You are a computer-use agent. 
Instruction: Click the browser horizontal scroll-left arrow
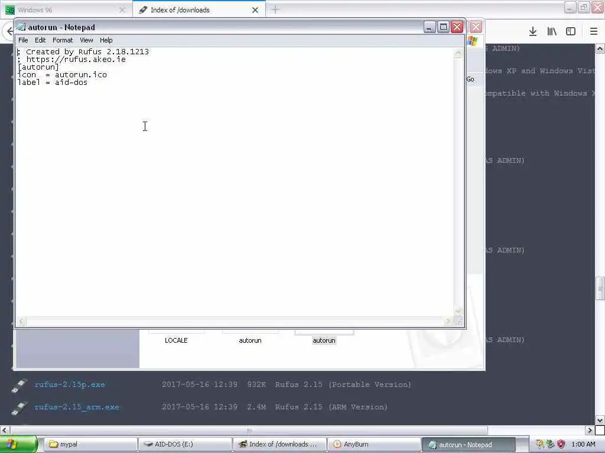click(5, 430)
